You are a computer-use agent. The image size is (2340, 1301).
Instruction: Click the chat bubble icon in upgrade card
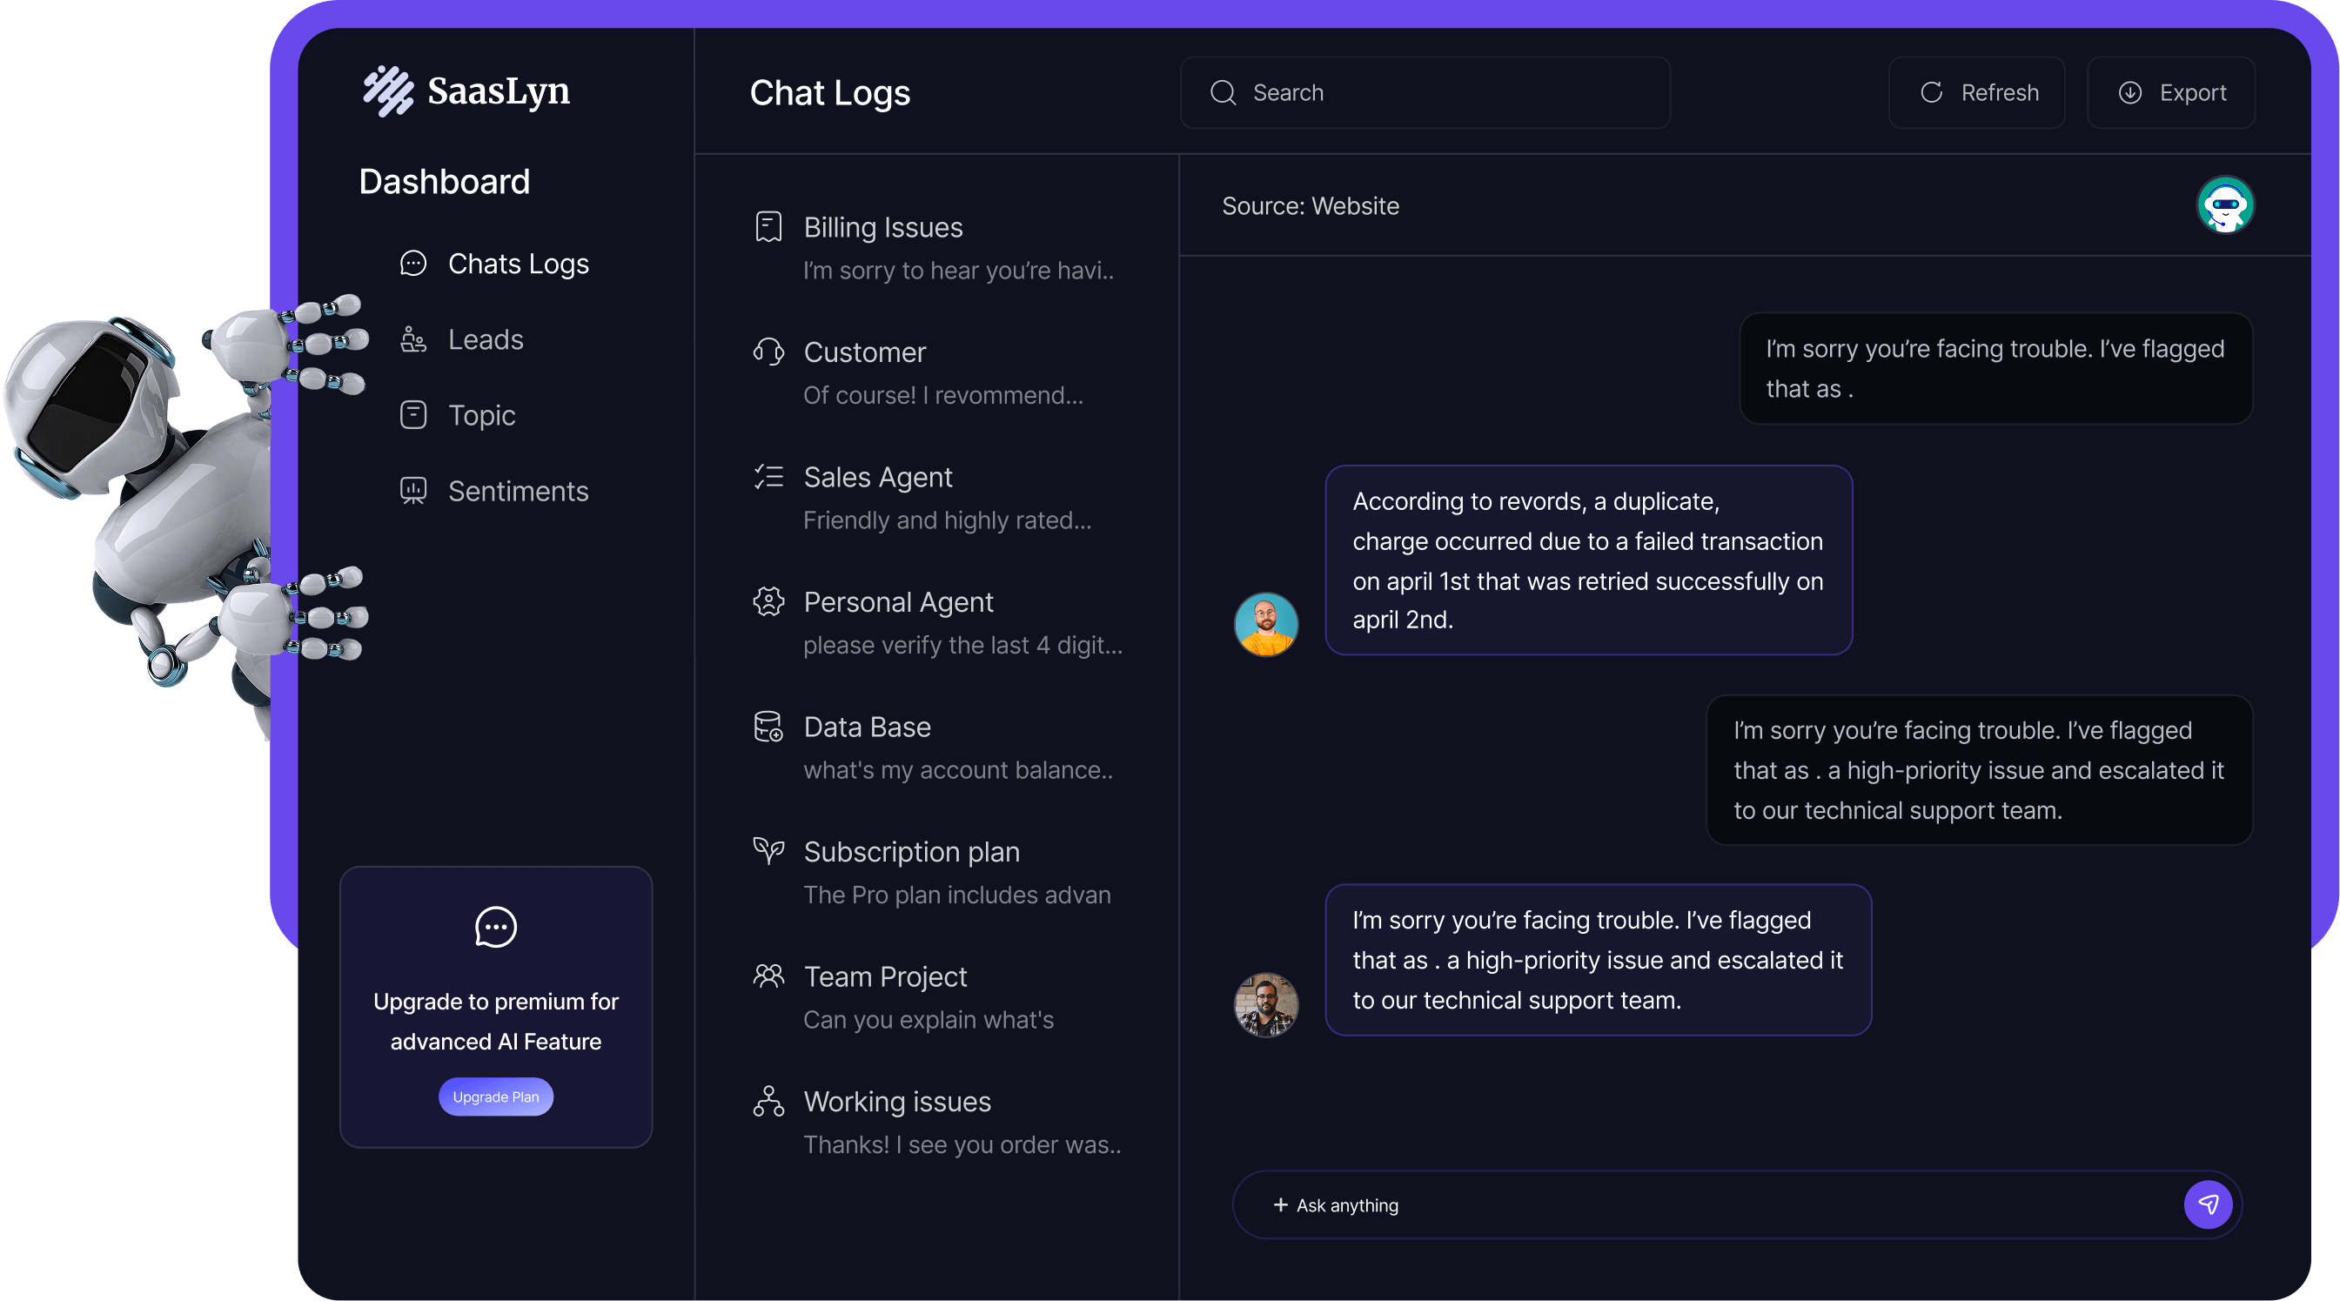(495, 927)
